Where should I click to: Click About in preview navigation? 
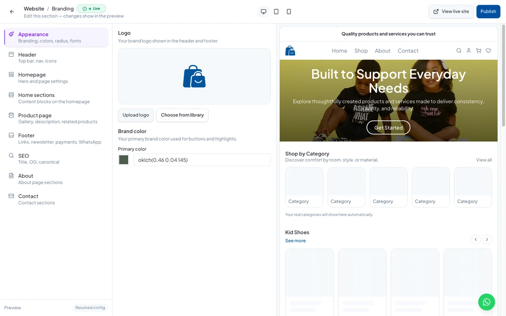click(382, 51)
